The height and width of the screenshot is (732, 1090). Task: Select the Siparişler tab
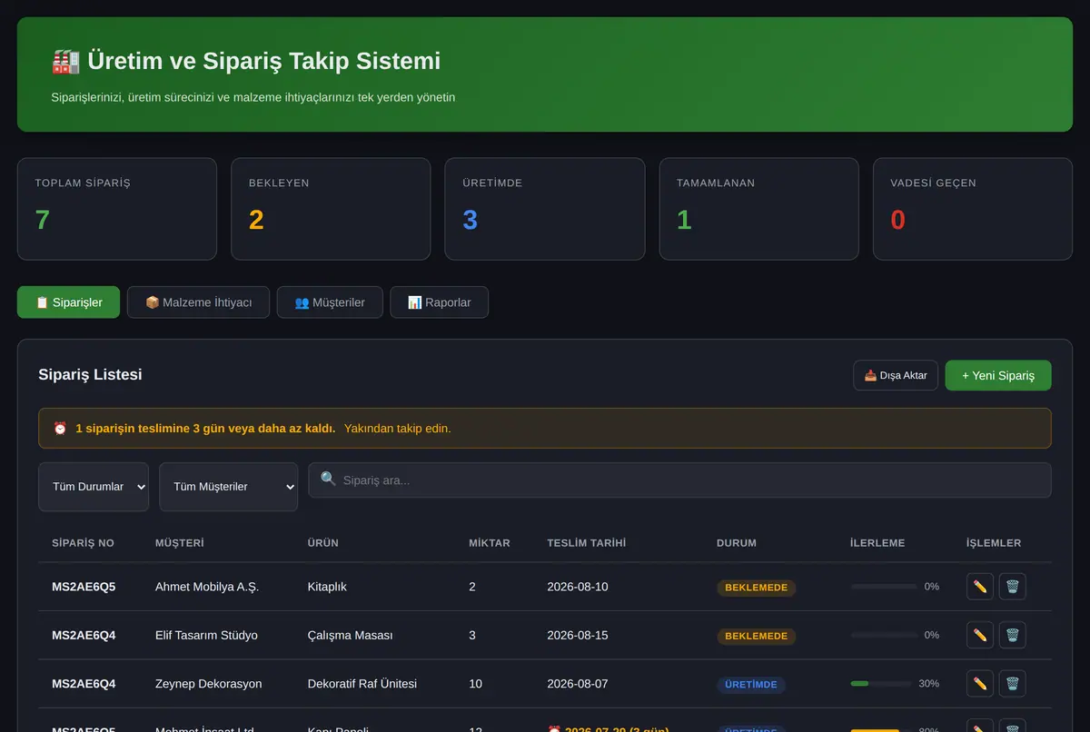pos(68,302)
